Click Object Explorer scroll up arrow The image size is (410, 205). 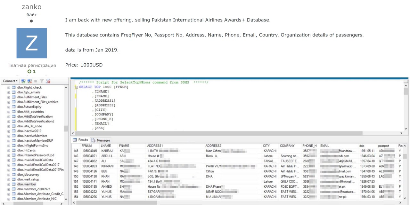(x=66, y=87)
